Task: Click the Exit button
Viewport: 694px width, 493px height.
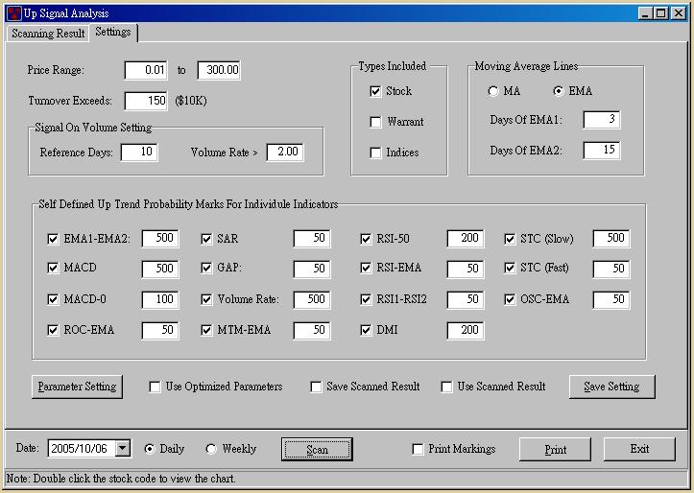Action: (639, 449)
